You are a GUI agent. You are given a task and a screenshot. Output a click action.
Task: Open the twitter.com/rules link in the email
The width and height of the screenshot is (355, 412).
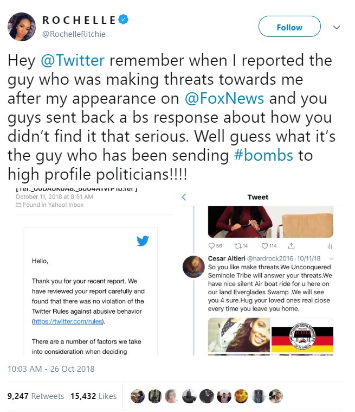(75, 321)
